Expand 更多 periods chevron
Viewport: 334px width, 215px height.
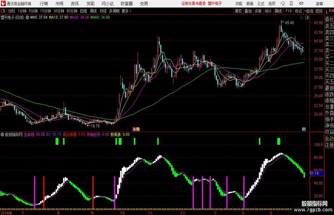pyautogui.click(x=127, y=11)
